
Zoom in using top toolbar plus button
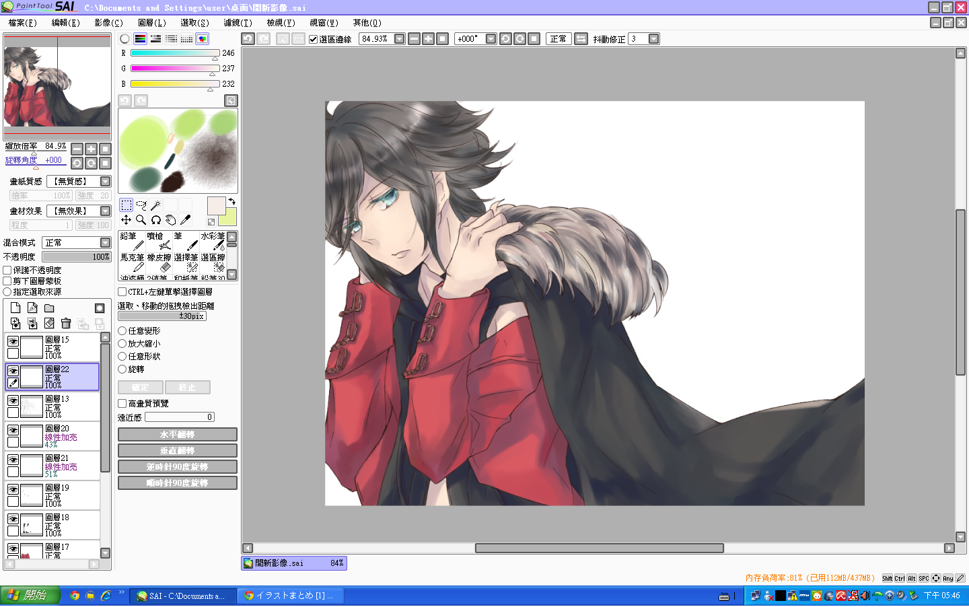pyautogui.click(x=428, y=39)
